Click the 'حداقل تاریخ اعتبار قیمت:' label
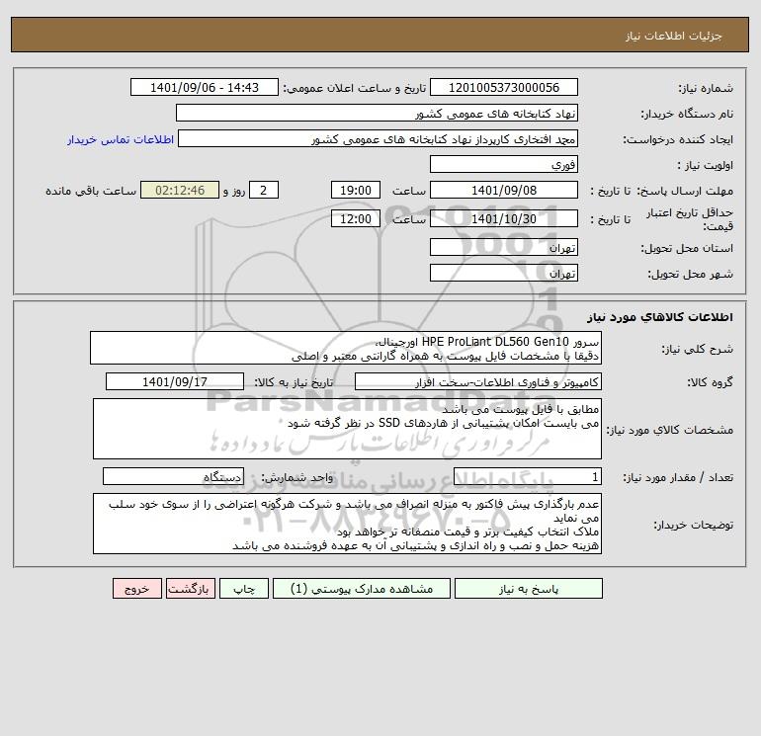The height and width of the screenshot is (736, 761). [690, 219]
